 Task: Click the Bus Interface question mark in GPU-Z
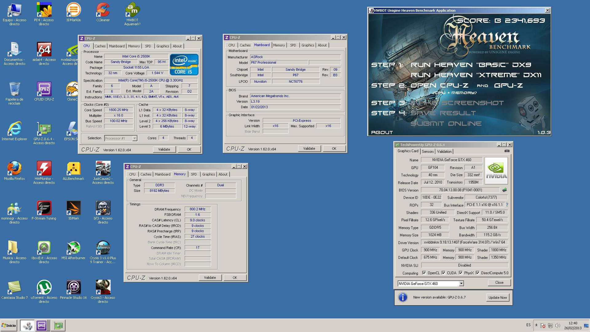coord(507,205)
